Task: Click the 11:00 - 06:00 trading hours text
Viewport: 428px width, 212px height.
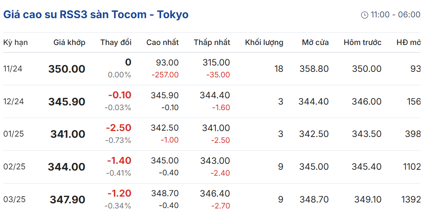Action: 395,15
